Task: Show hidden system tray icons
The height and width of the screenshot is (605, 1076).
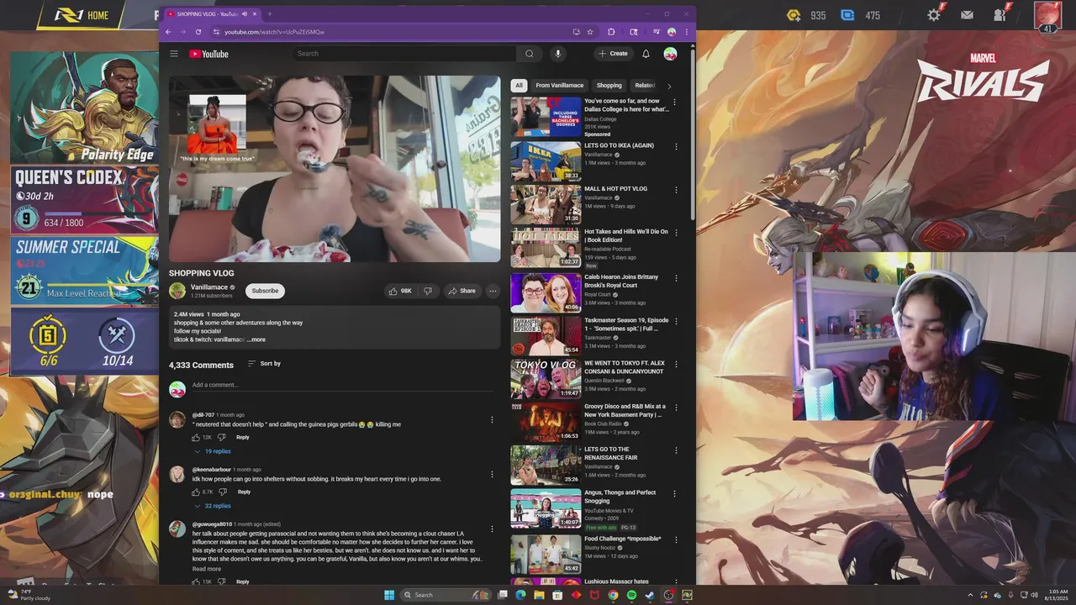Action: tap(970, 595)
